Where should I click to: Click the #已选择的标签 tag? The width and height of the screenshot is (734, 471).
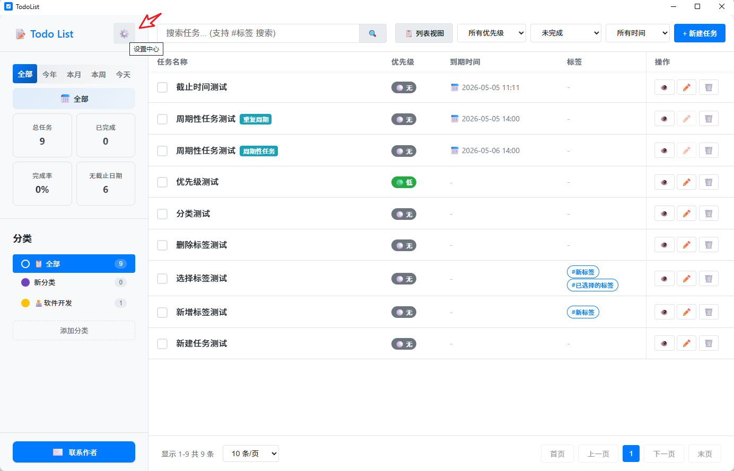[592, 285]
